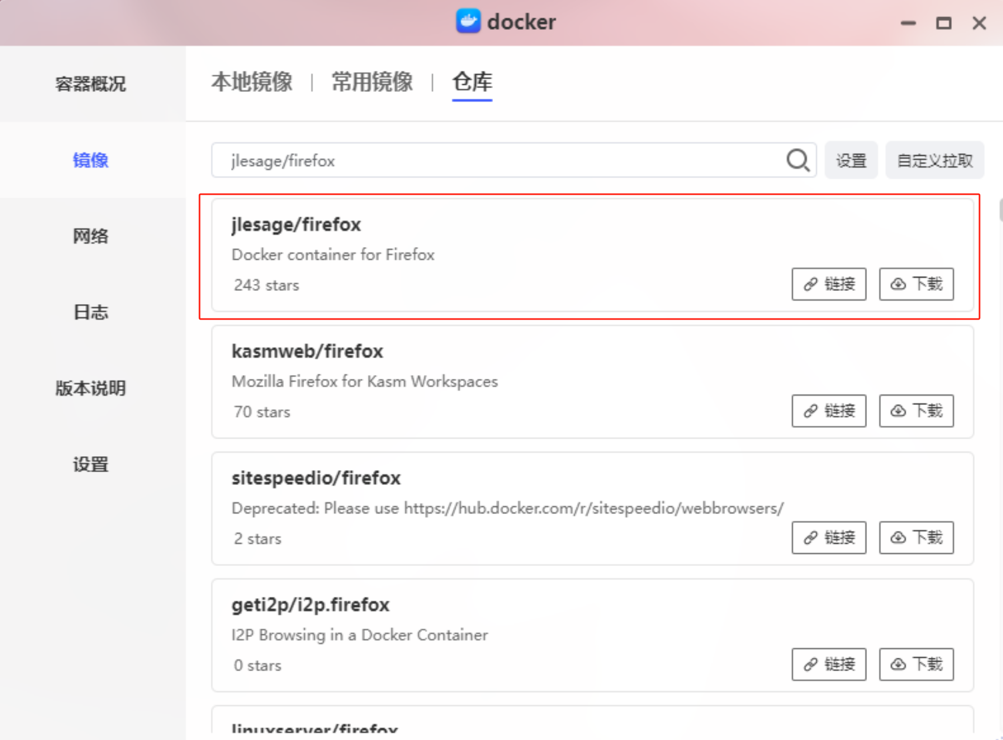Screen dimensions: 1003x740
Task: Click the 'Deprecated: Please use' description
Action: pyautogui.click(x=507, y=508)
